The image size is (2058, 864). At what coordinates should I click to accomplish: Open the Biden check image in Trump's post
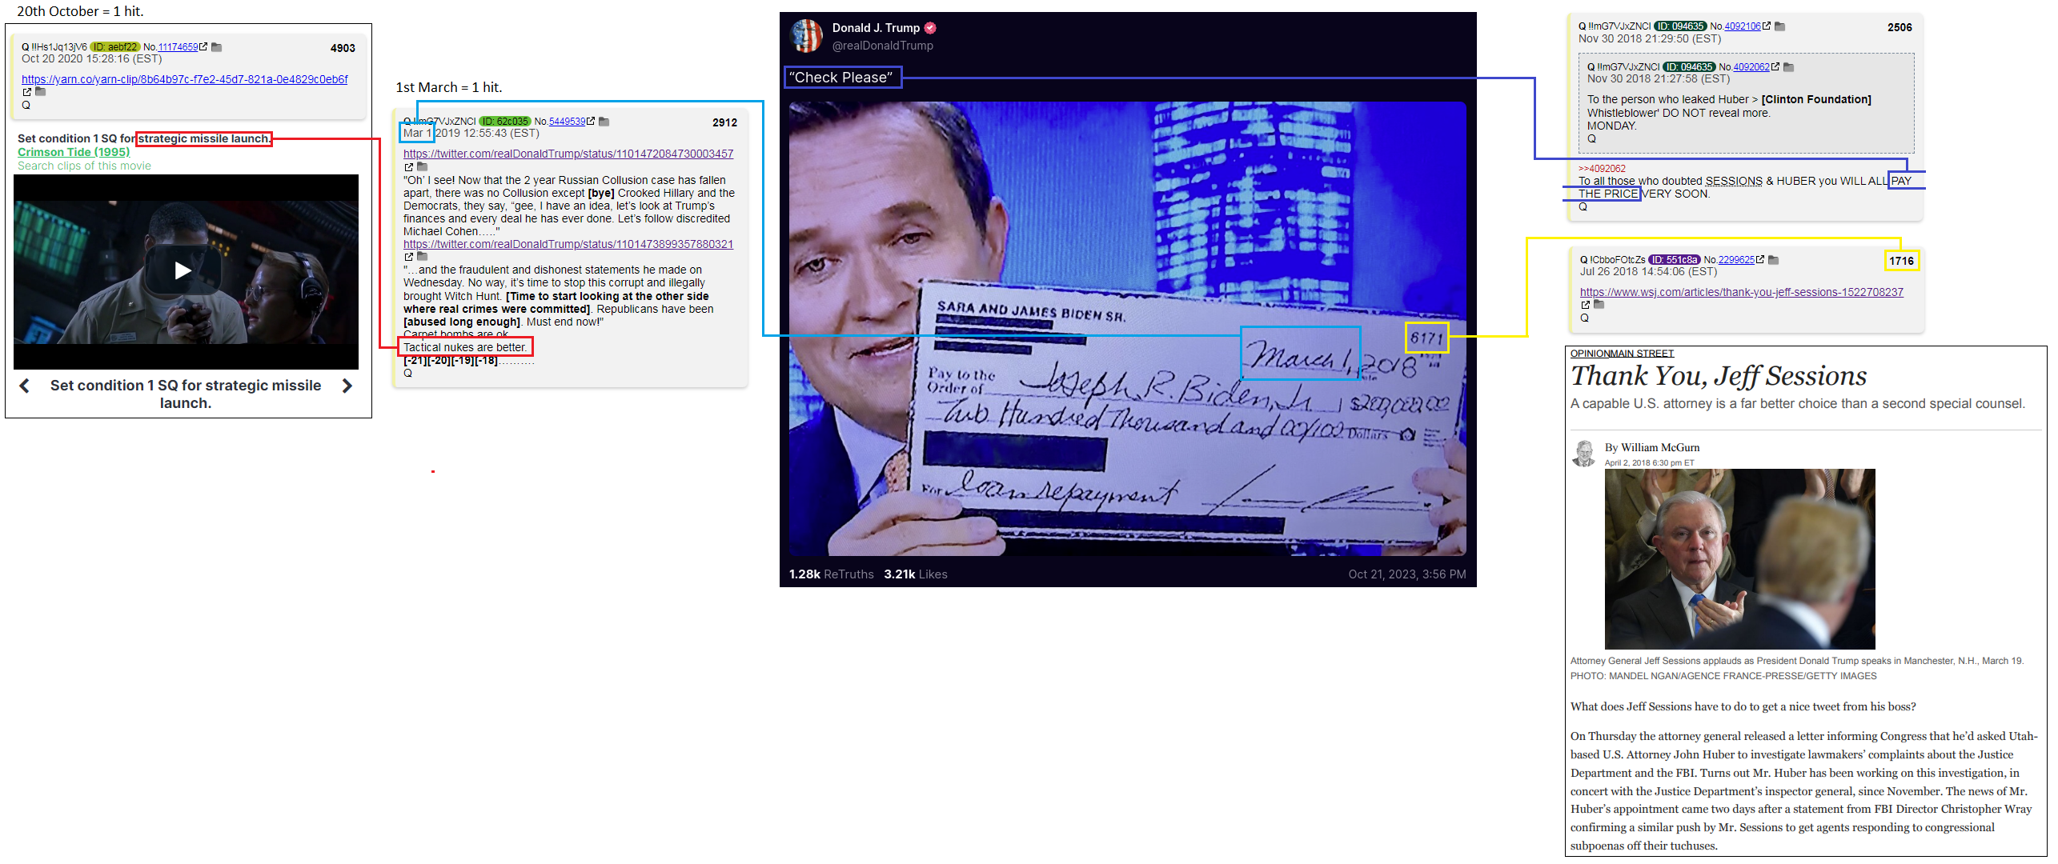1127,329
